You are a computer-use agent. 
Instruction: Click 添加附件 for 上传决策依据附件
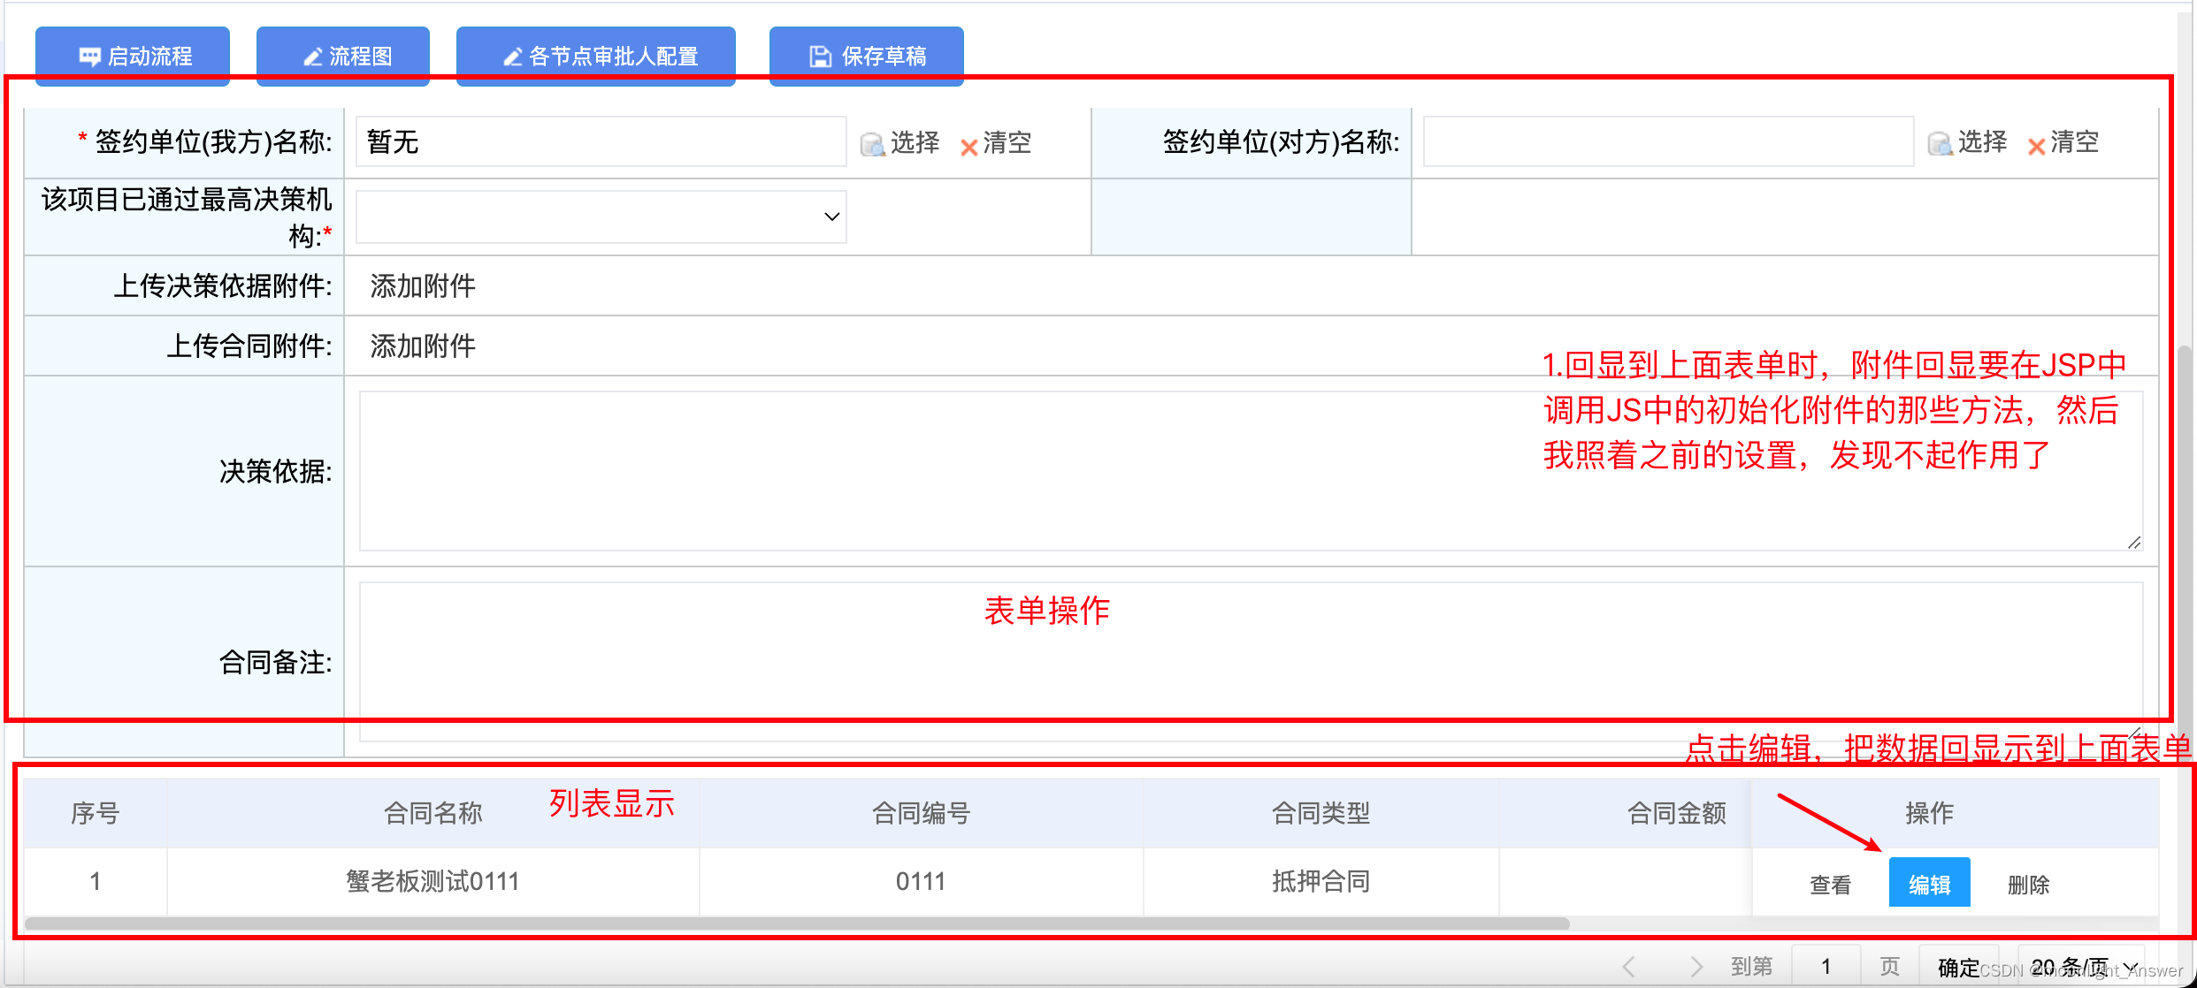coord(423,285)
